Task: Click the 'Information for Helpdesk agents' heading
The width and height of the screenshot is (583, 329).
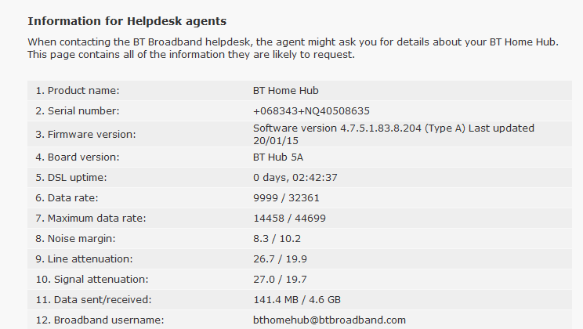Action: click(127, 21)
